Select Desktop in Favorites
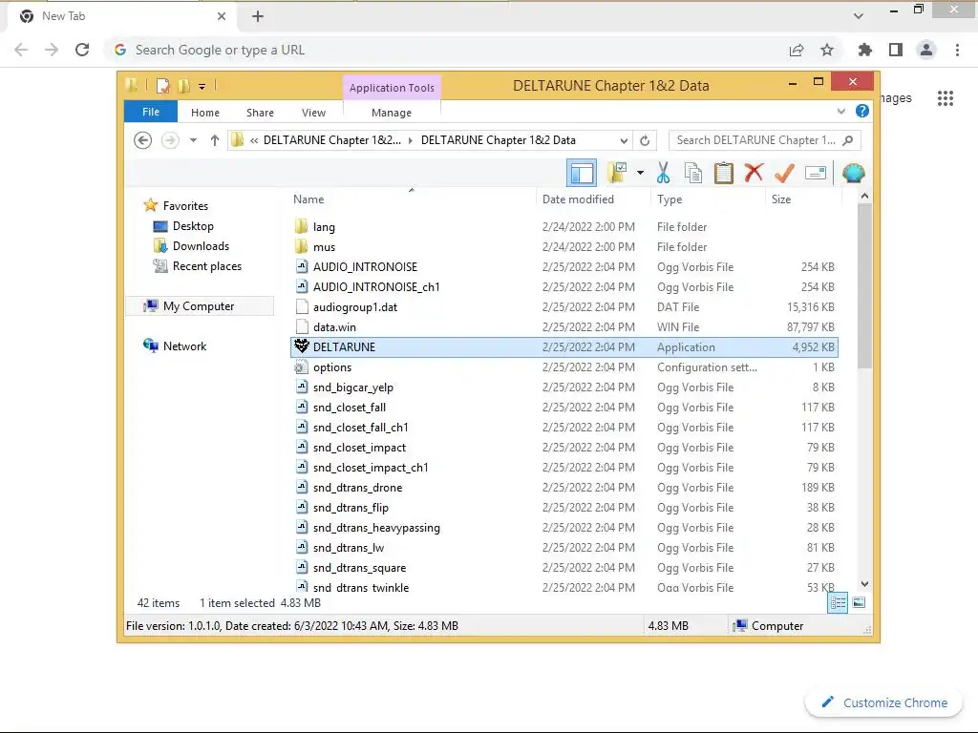978x733 pixels. pos(193,226)
